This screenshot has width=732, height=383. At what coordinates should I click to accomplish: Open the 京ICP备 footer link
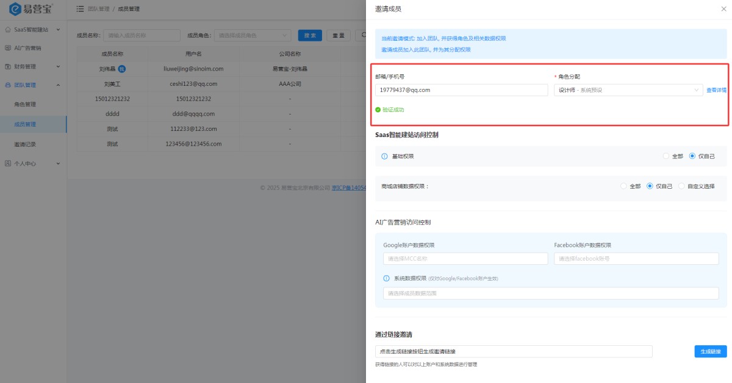coord(348,188)
